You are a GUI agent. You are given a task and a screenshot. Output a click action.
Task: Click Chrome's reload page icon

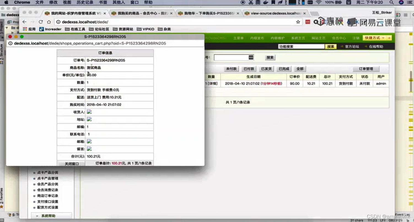click(x=41, y=22)
